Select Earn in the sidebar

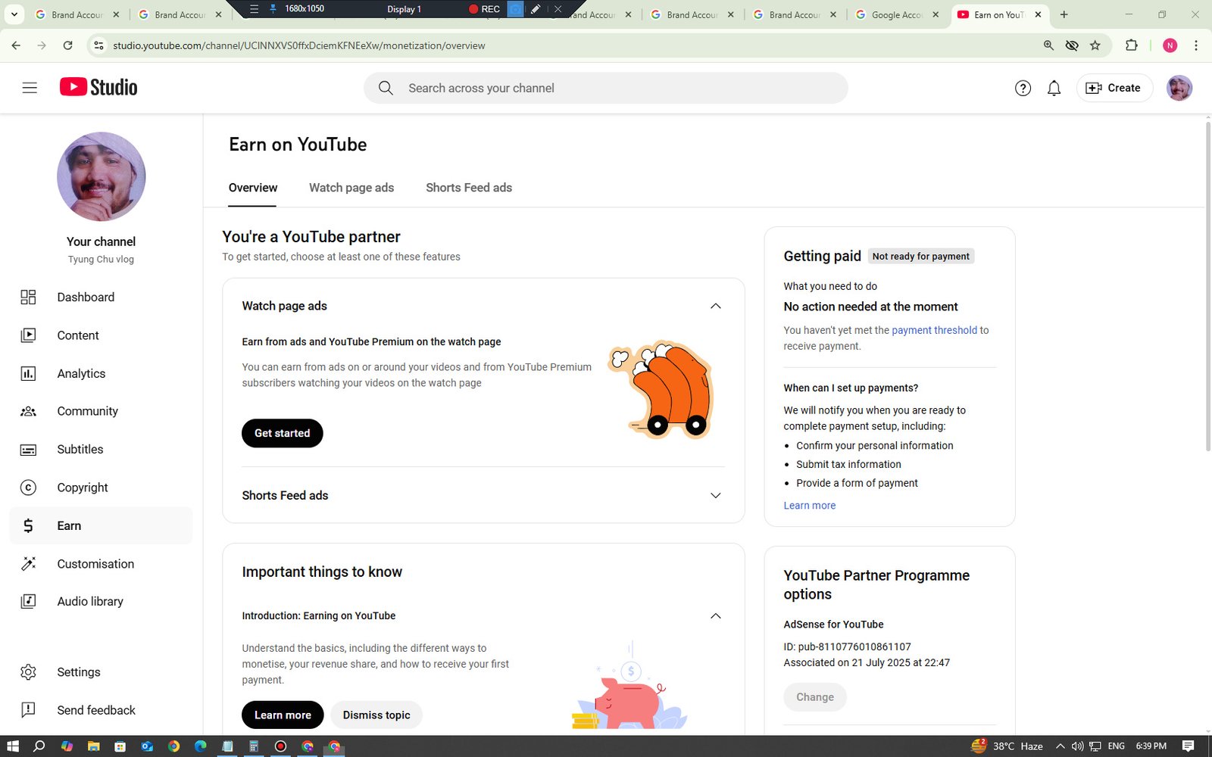101,525
